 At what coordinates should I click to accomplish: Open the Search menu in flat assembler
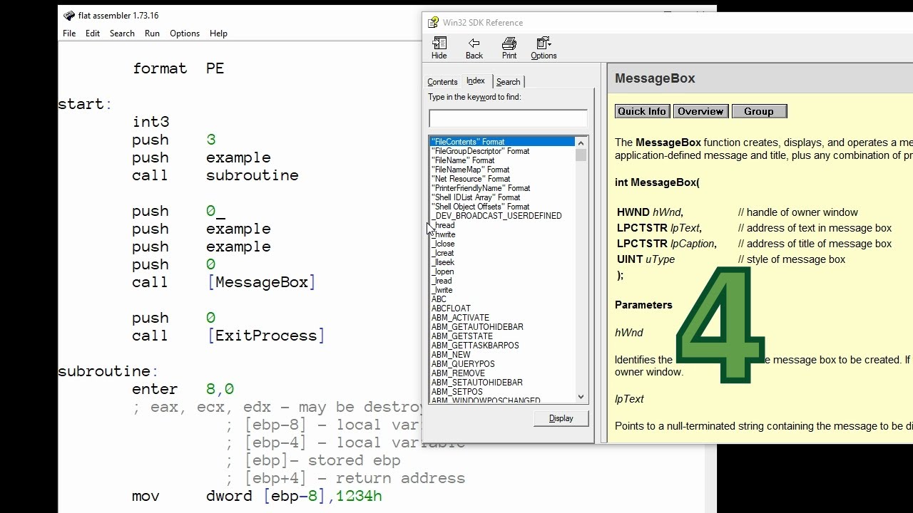(x=122, y=33)
